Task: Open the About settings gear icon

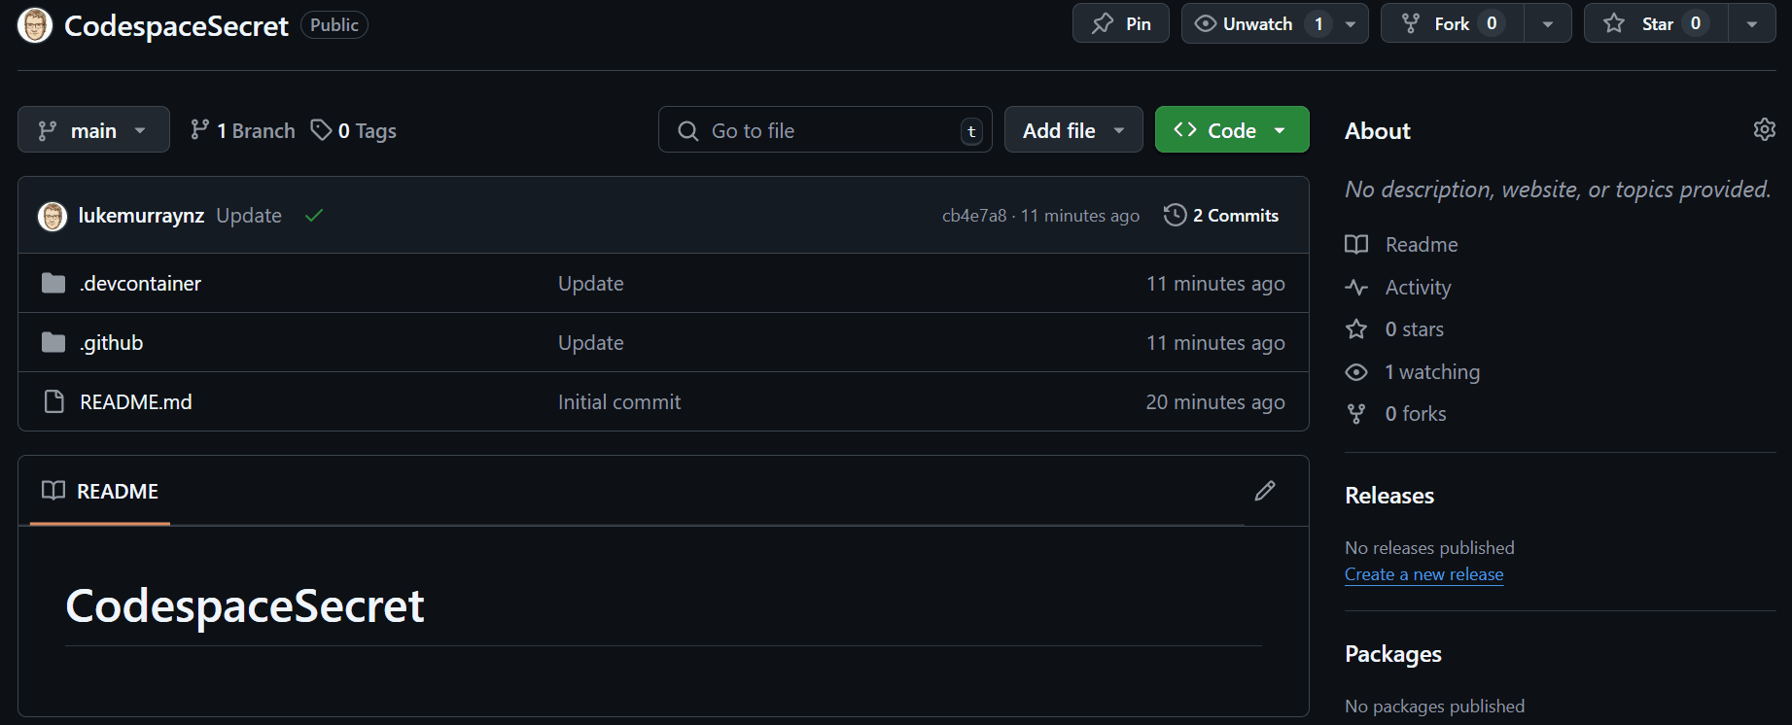Action: click(1764, 129)
